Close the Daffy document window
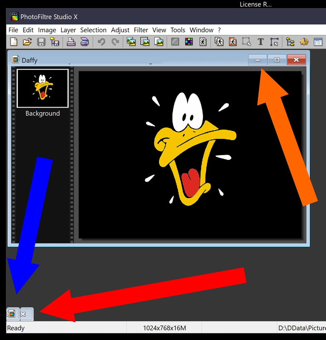Screen dimensions: 326x340 click(296, 59)
